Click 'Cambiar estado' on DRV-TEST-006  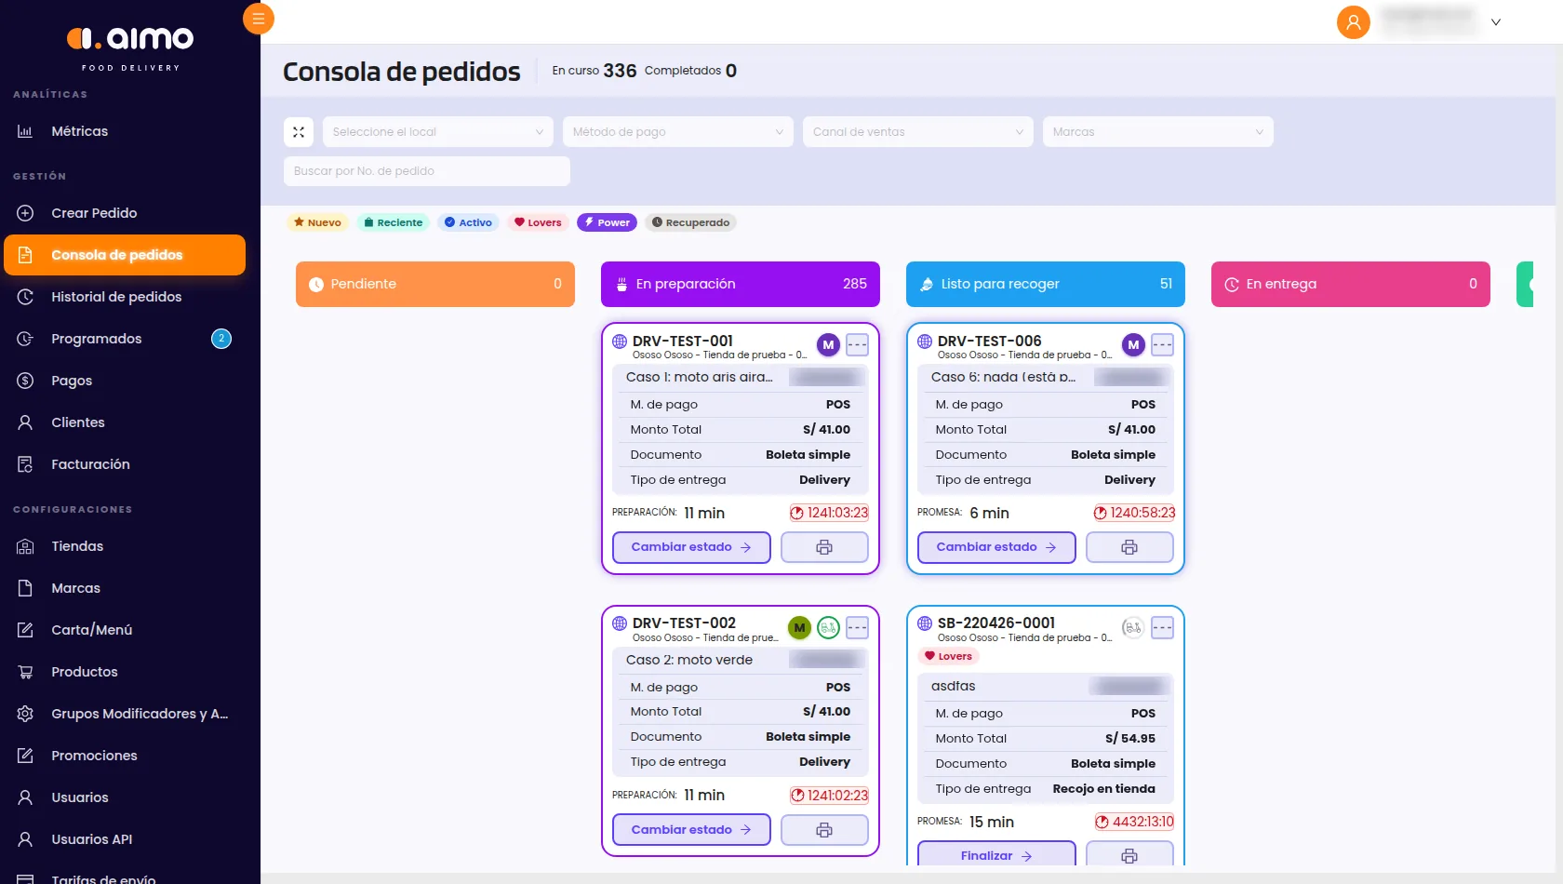coord(996,547)
